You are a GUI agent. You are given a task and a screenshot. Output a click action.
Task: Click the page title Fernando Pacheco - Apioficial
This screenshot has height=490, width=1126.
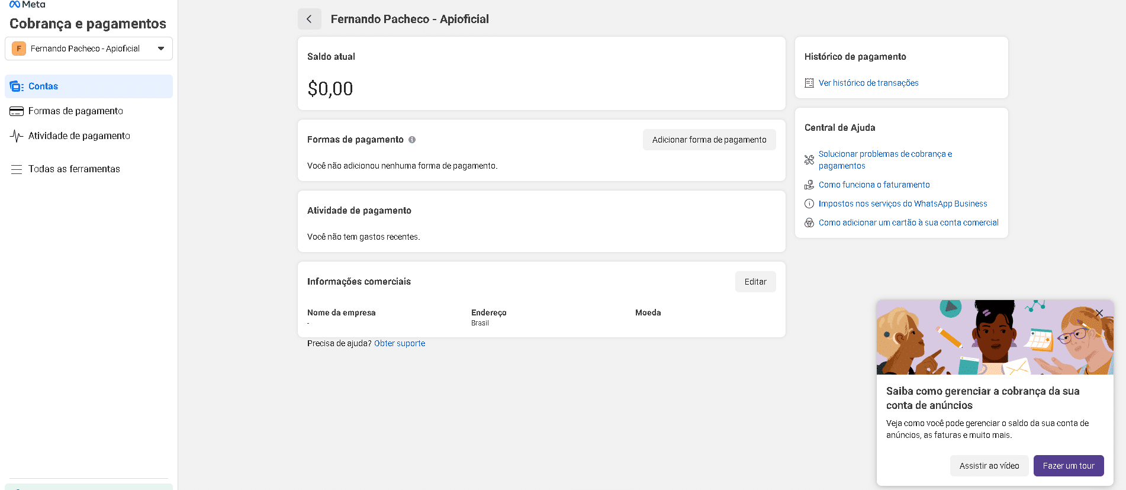click(410, 19)
